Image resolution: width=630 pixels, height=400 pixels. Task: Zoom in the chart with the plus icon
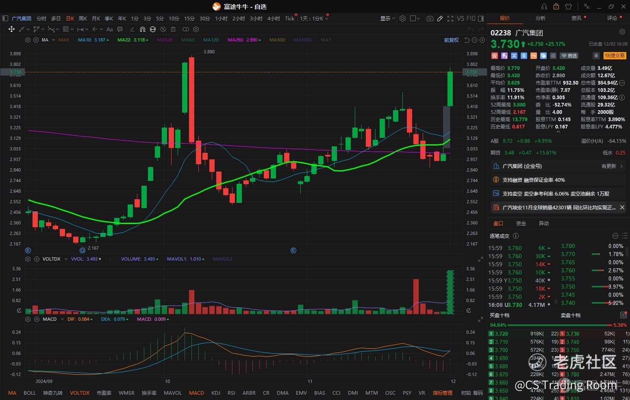[x=482, y=40]
